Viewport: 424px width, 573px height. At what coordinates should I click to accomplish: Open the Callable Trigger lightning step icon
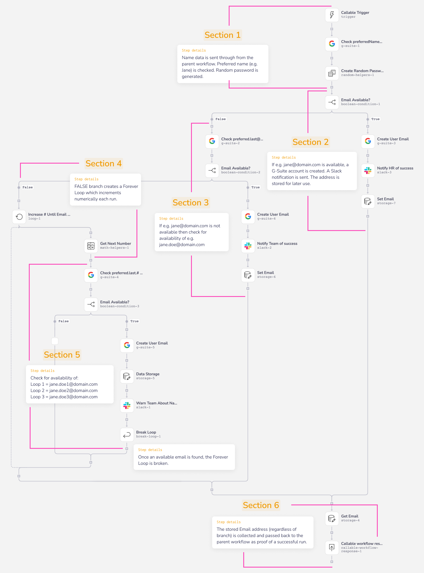(332, 15)
